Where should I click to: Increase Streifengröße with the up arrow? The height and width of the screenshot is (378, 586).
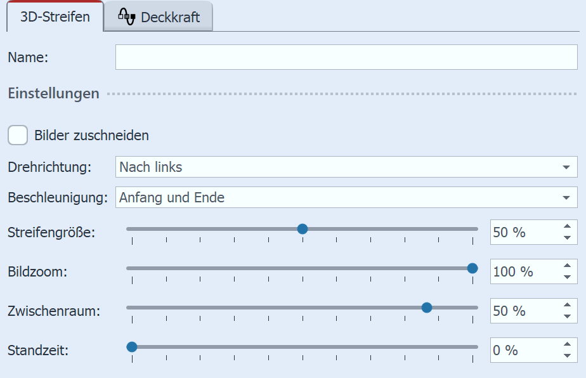(x=567, y=227)
